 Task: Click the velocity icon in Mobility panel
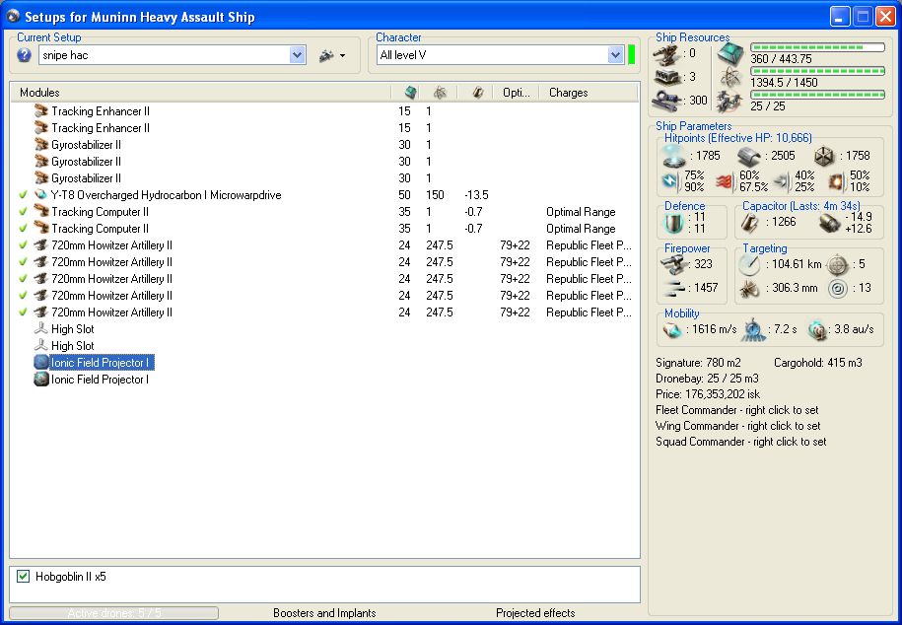click(674, 329)
